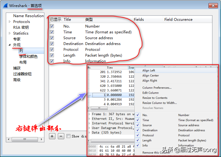Click the Field Occurence column header

pyautogui.click(x=187, y=20)
